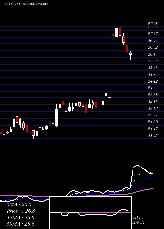Click the 27.37 price axis label
Image resolution: width=164 pixels, height=229 pixels.
pos(153,34)
